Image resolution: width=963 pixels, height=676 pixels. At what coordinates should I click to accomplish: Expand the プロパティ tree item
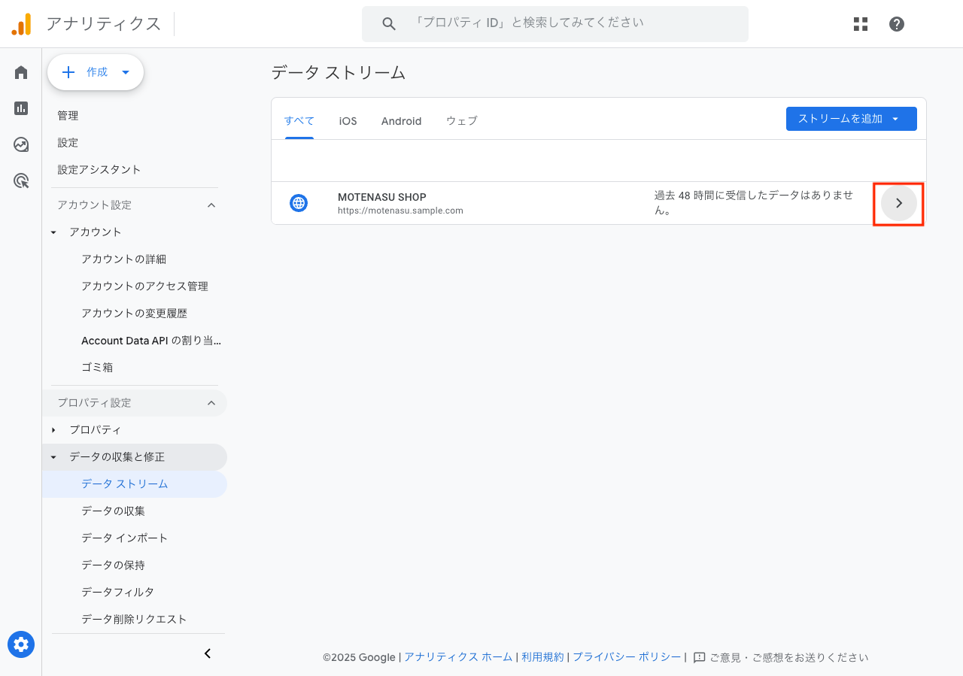[x=53, y=429]
